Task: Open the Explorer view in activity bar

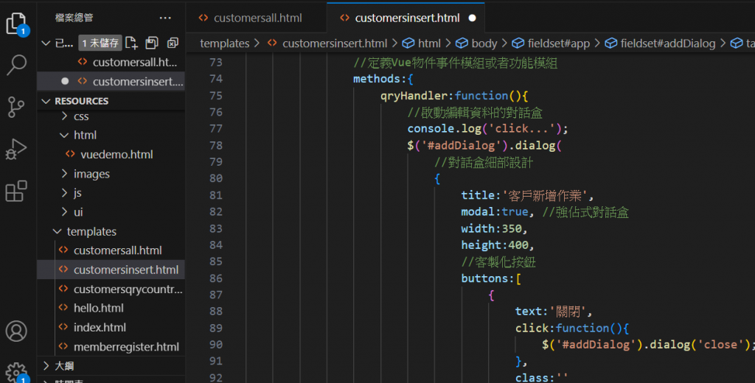Action: [17, 23]
